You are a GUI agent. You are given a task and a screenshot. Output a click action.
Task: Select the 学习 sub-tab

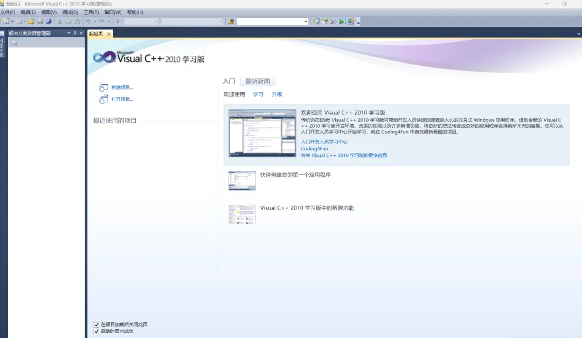point(258,94)
